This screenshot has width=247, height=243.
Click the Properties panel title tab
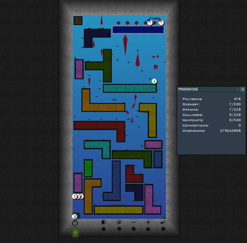[x=188, y=89]
